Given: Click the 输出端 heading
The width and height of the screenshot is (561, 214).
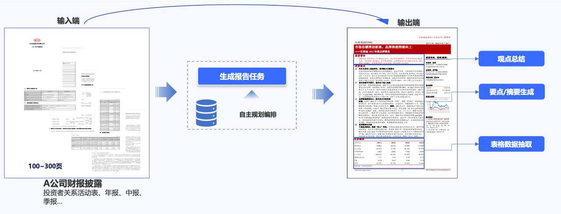Looking at the screenshot, I should pyautogui.click(x=408, y=22).
